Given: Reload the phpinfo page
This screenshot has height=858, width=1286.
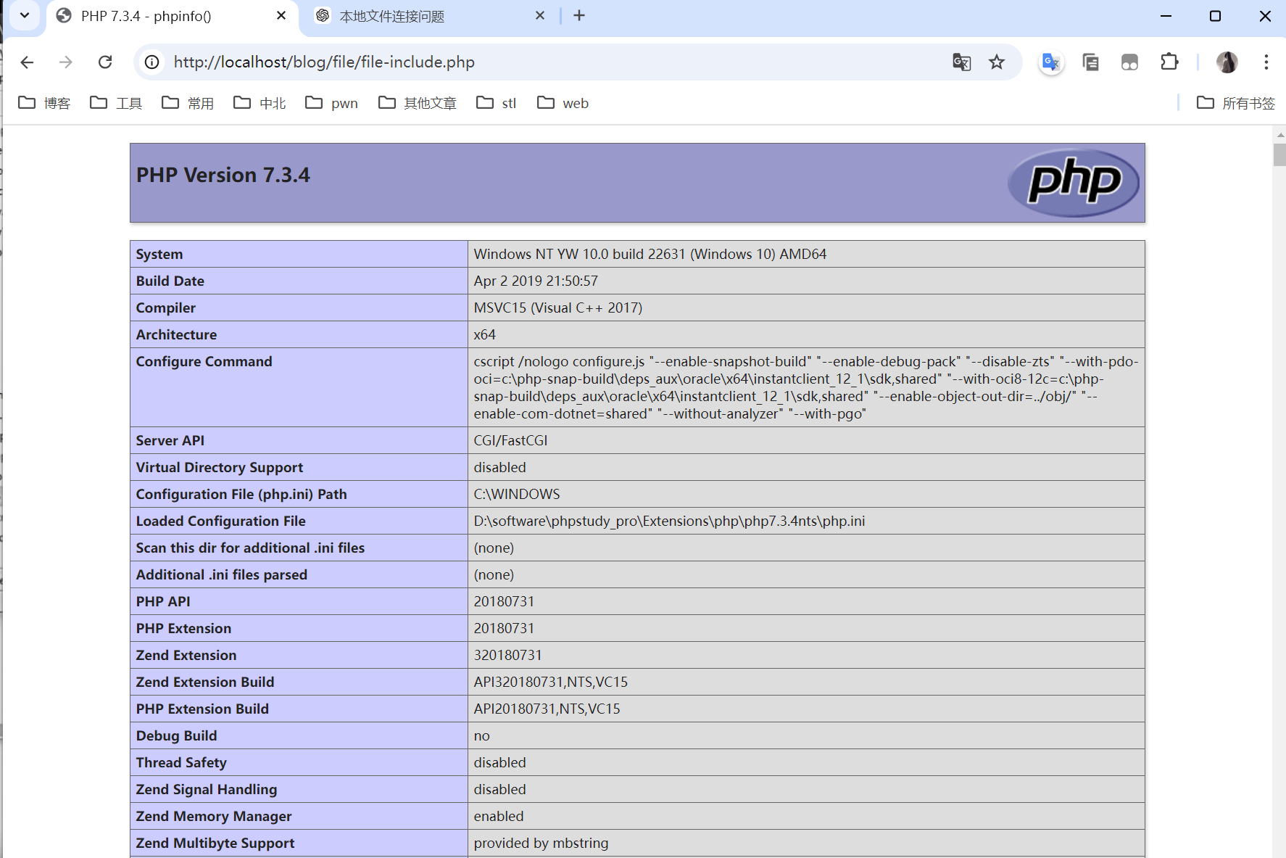Looking at the screenshot, I should [x=105, y=62].
